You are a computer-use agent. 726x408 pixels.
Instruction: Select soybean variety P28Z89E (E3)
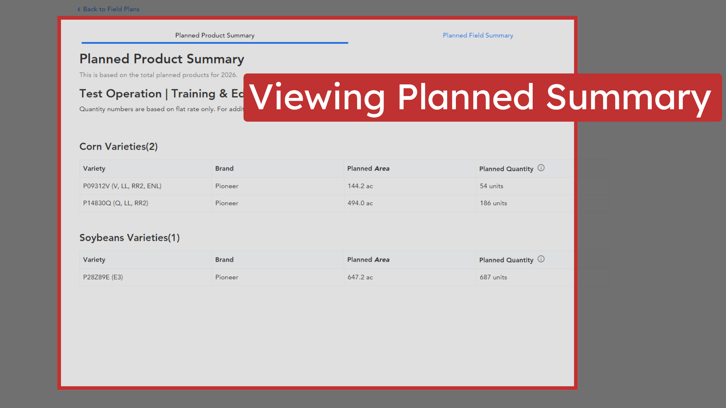point(103,277)
